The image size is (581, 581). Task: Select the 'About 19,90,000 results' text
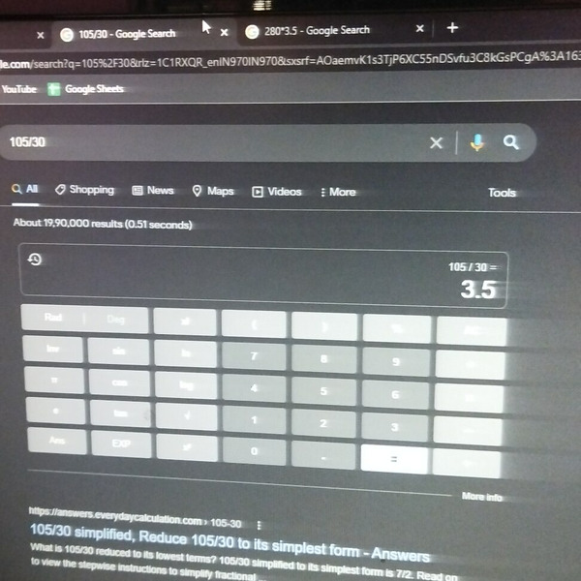(x=103, y=224)
